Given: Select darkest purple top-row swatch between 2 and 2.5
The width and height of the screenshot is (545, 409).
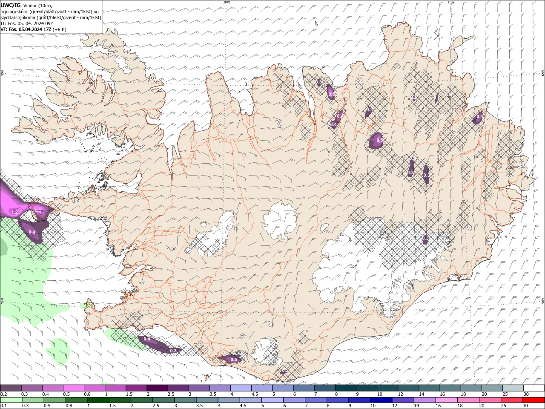Looking at the screenshot, I should coord(157,388).
